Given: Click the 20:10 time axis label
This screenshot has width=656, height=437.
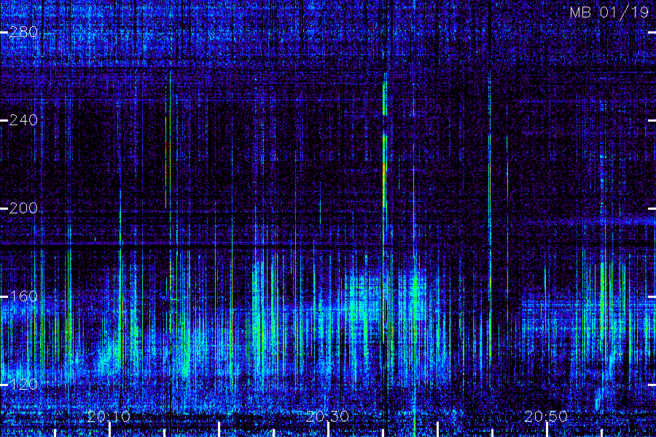Looking at the screenshot, I should tap(109, 416).
